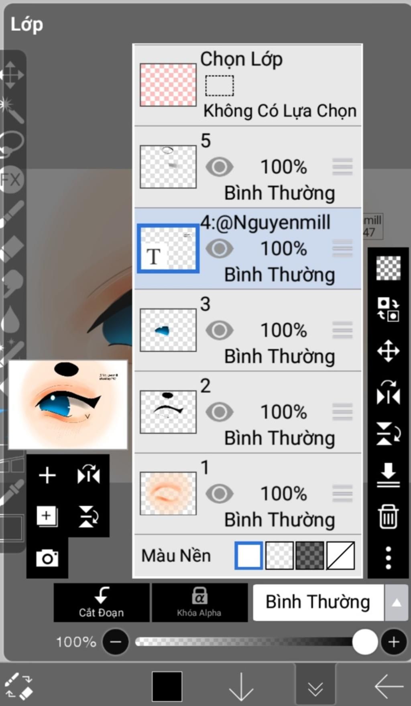Image resolution: width=411 pixels, height=706 pixels.
Task: Delete layer with trash can icon
Action: pos(388,517)
